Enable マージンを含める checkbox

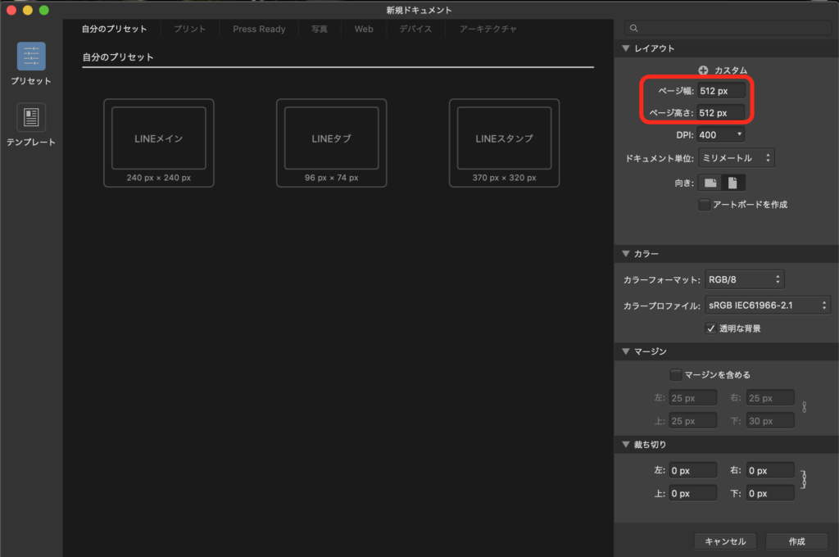(x=676, y=374)
